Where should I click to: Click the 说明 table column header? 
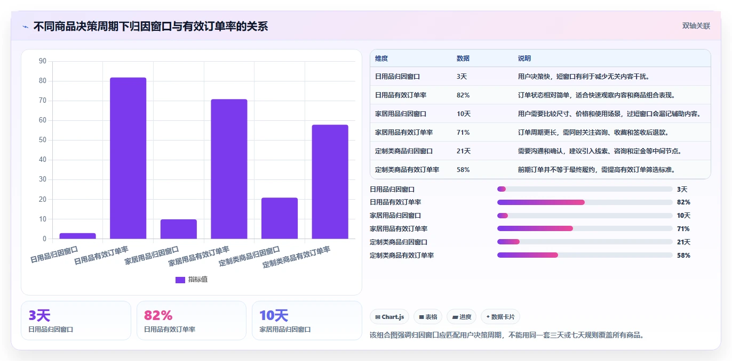524,59
